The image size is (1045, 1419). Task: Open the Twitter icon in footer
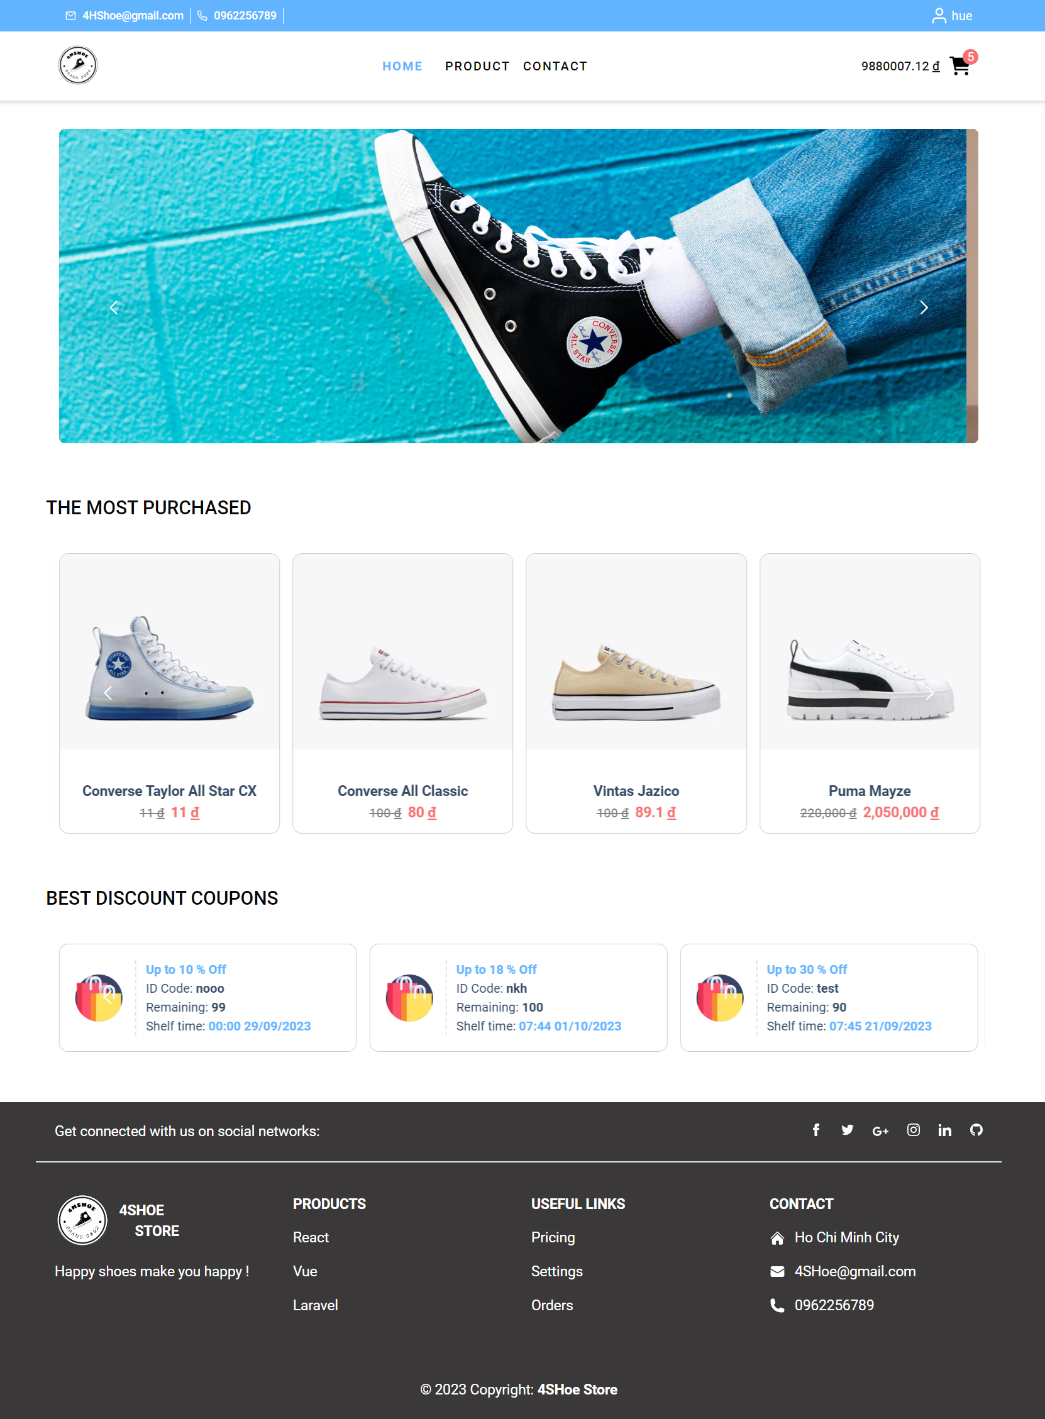[848, 1130]
